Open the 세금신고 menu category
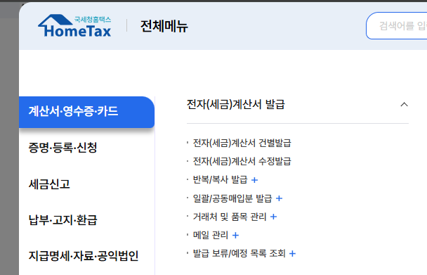 [49, 184]
